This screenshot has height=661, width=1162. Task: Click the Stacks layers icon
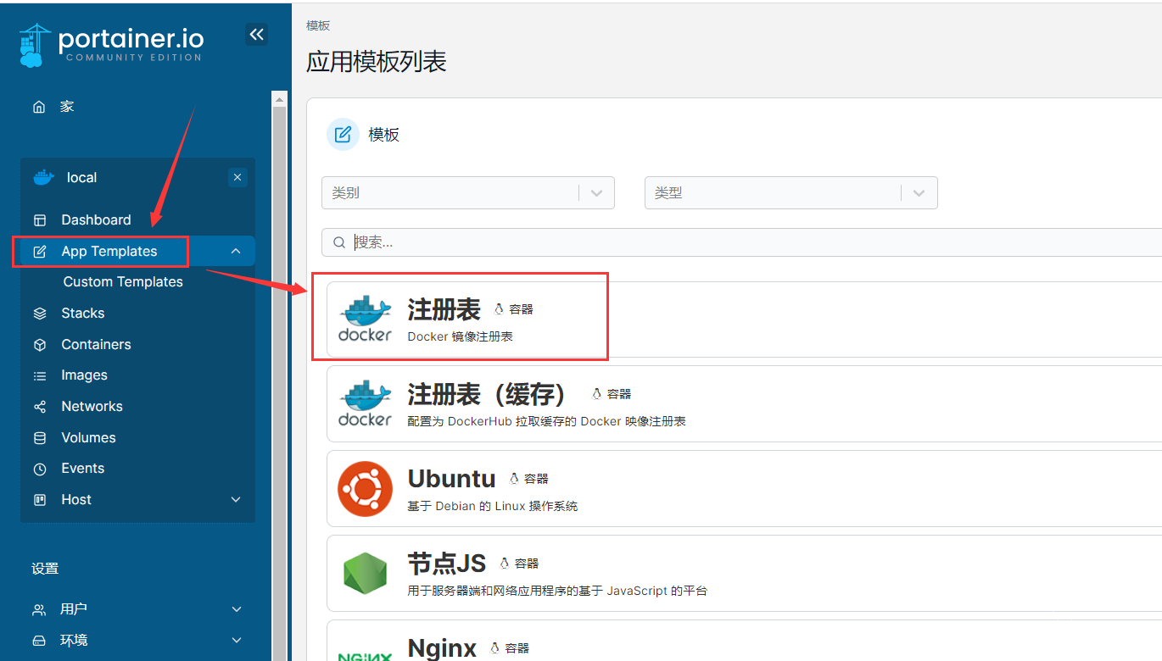click(x=40, y=314)
